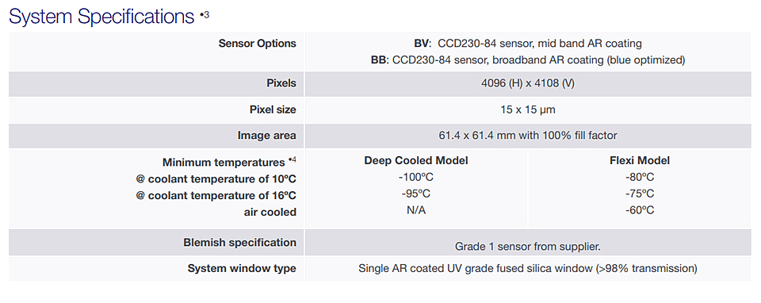The height and width of the screenshot is (303, 761).
Task: Click the Flexi Model column header
Action: [x=640, y=161]
